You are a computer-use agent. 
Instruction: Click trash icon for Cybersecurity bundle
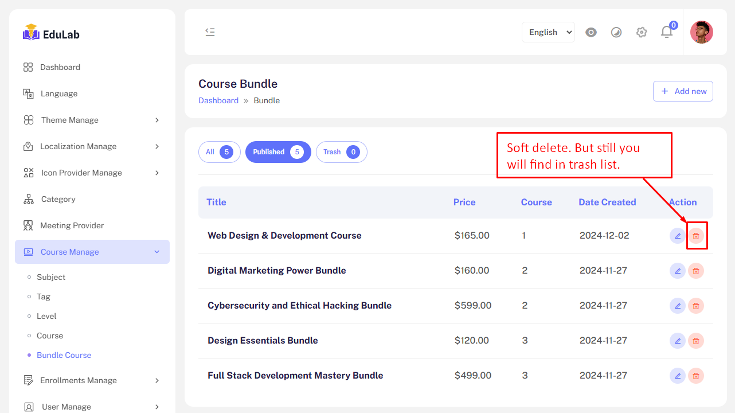tap(696, 306)
